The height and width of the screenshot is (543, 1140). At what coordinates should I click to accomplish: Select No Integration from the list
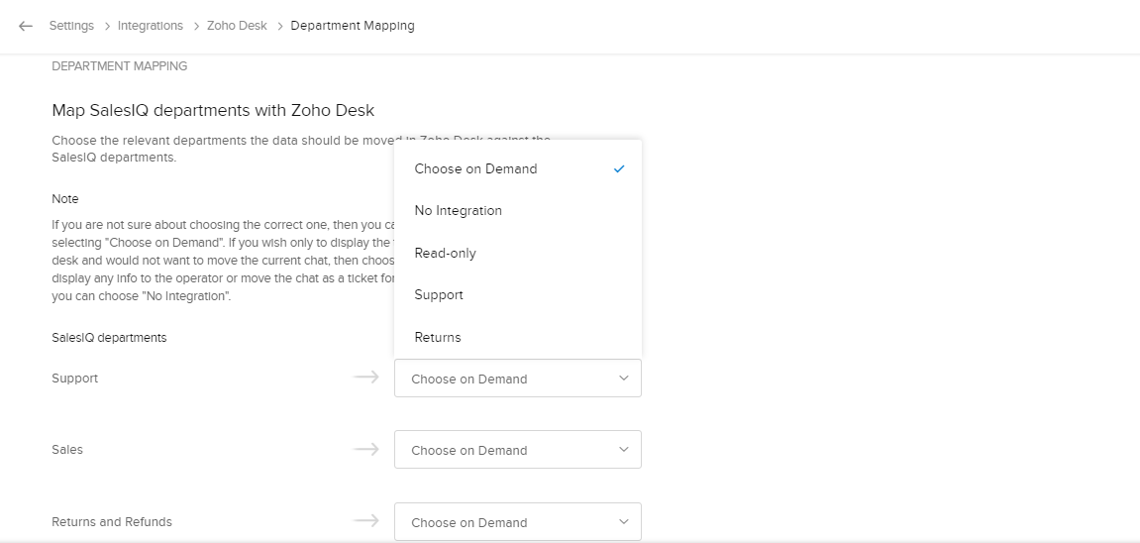coord(458,211)
